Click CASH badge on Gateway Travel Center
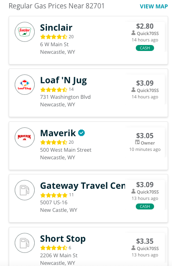Image resolution: width=172 pixels, height=266 pixels. point(145,206)
